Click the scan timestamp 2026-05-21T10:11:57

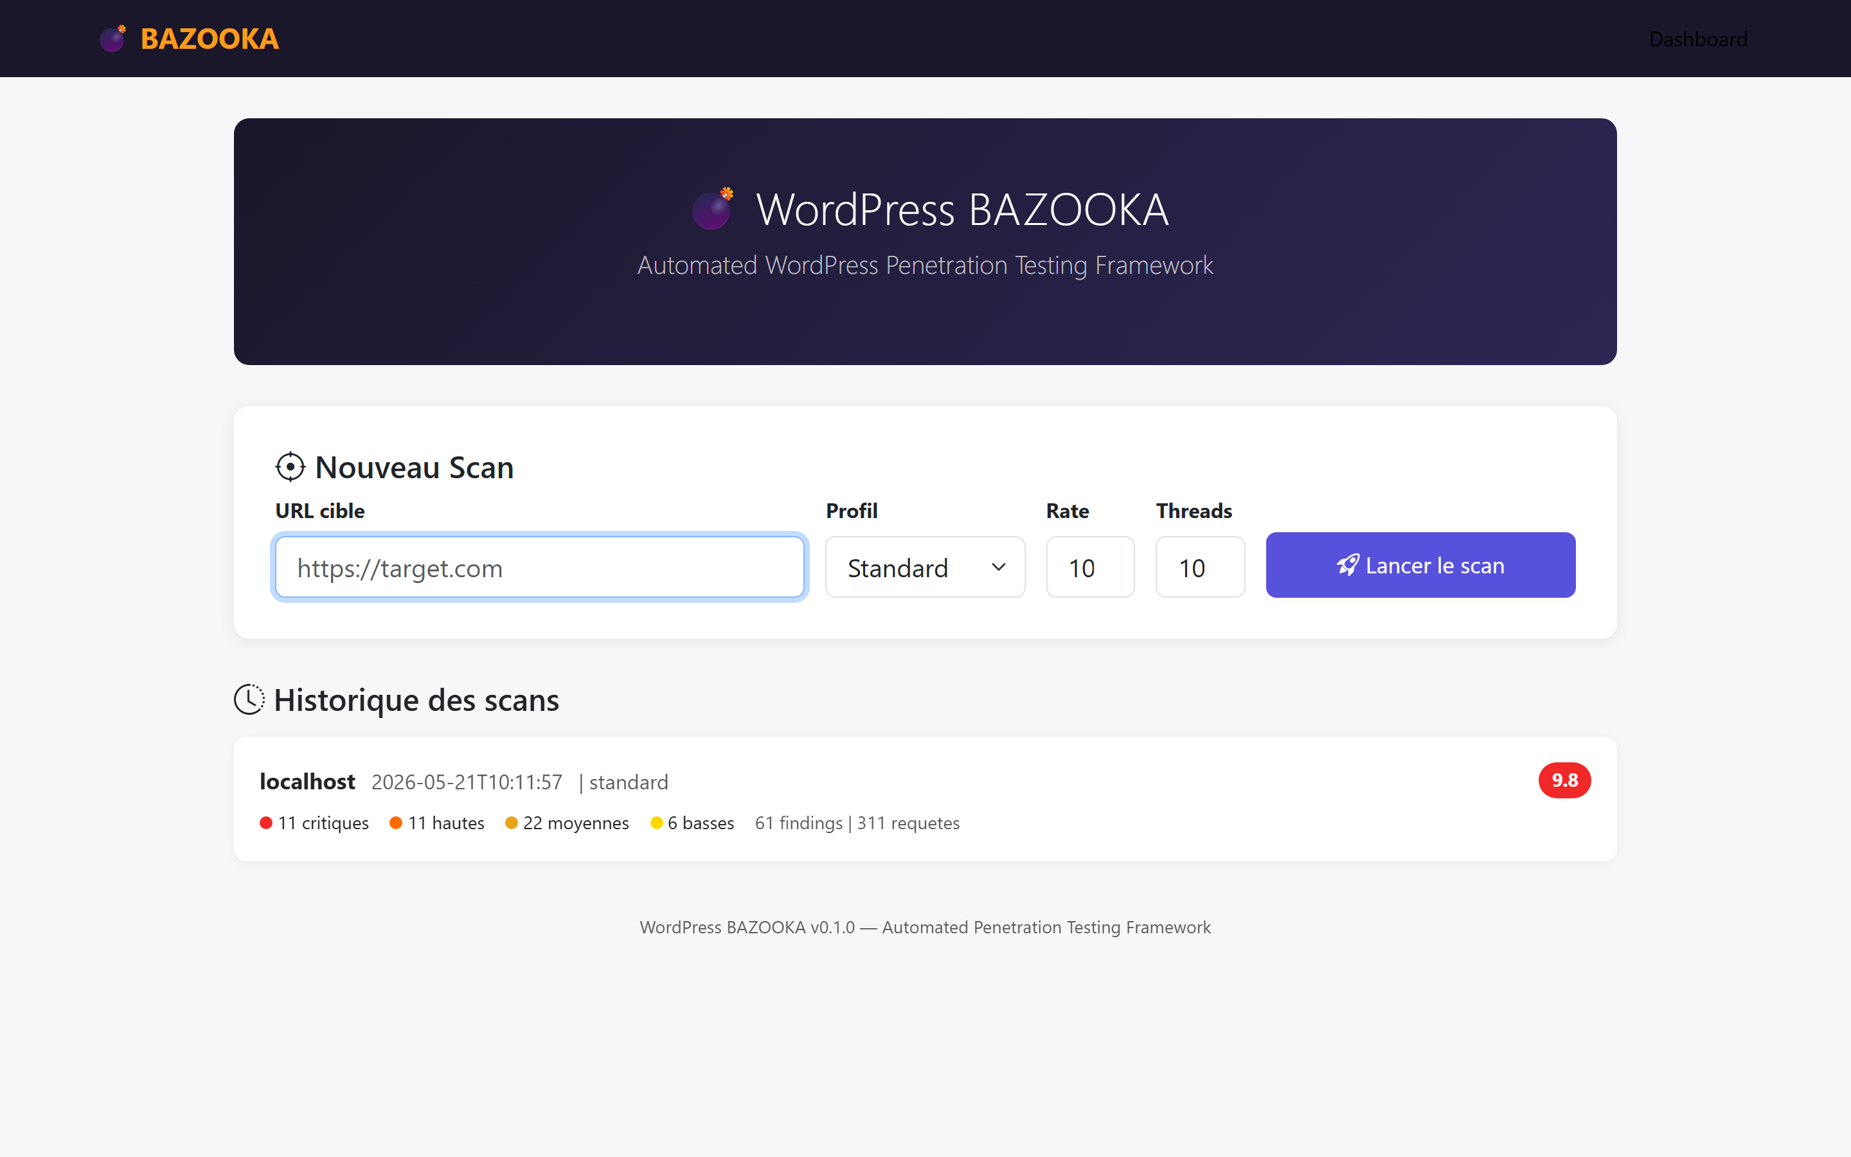coord(467,782)
